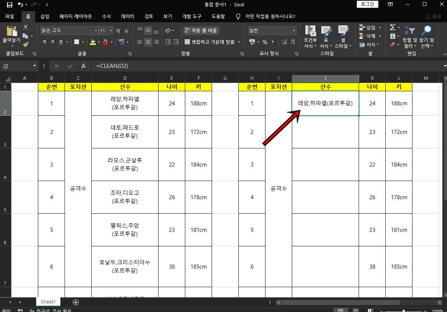Apply percent style format
Viewport: 447px width, 312px height.
tap(265, 42)
